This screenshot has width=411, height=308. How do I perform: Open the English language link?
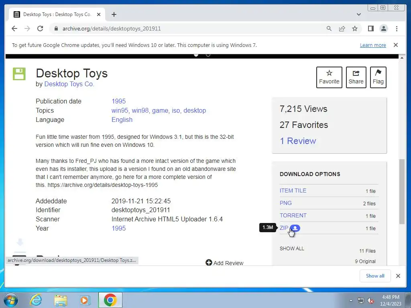click(122, 120)
